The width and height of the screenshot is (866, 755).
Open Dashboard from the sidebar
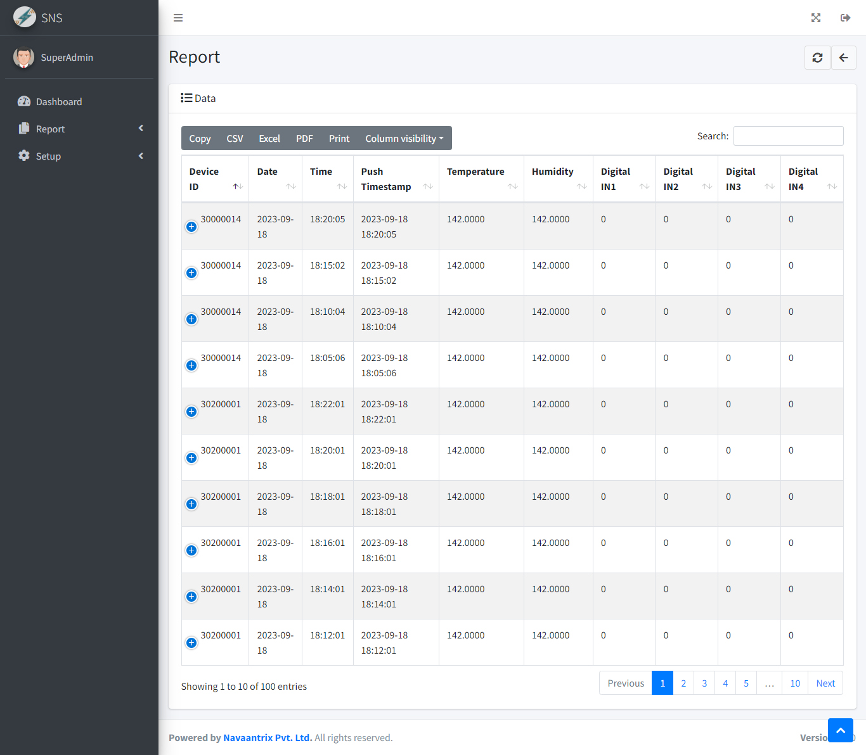79,101
